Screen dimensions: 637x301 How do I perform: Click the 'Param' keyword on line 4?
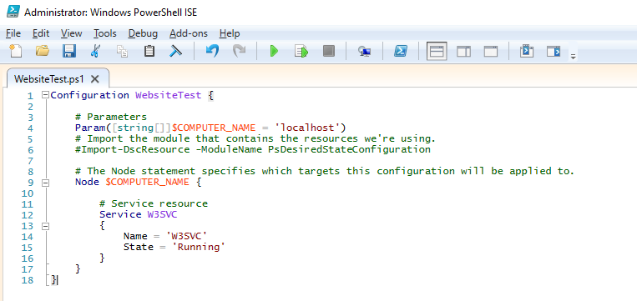pyautogui.click(x=90, y=128)
